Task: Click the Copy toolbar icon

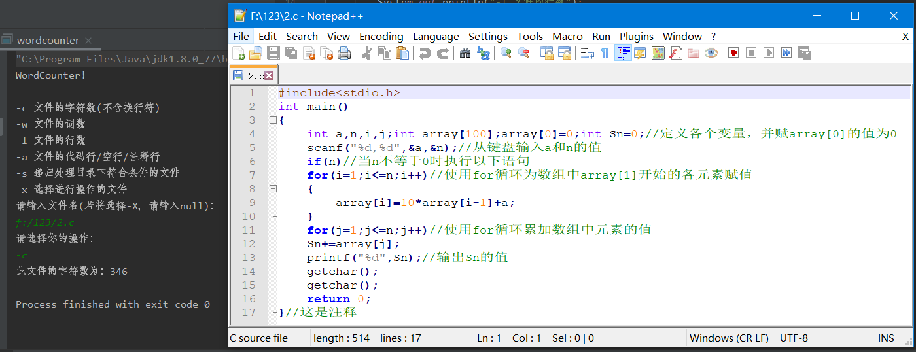Action: (x=384, y=53)
